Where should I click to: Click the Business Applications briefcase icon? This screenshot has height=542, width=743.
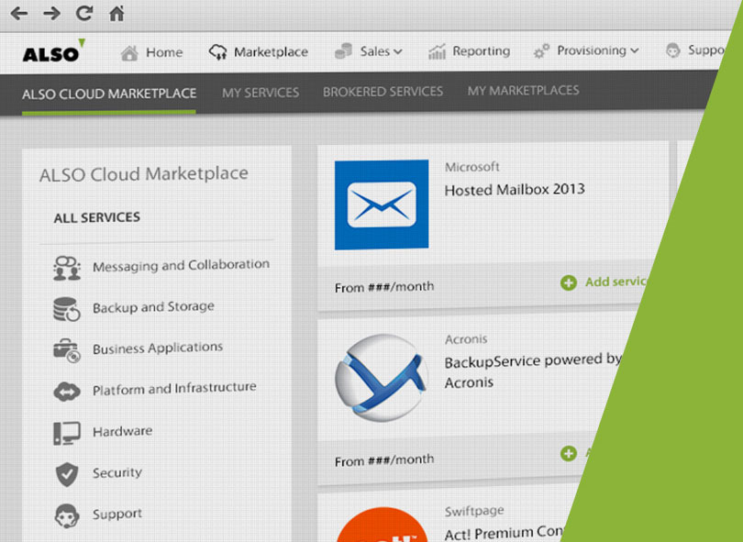(x=66, y=350)
